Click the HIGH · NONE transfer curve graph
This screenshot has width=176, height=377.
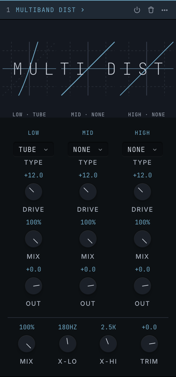pos(147,69)
